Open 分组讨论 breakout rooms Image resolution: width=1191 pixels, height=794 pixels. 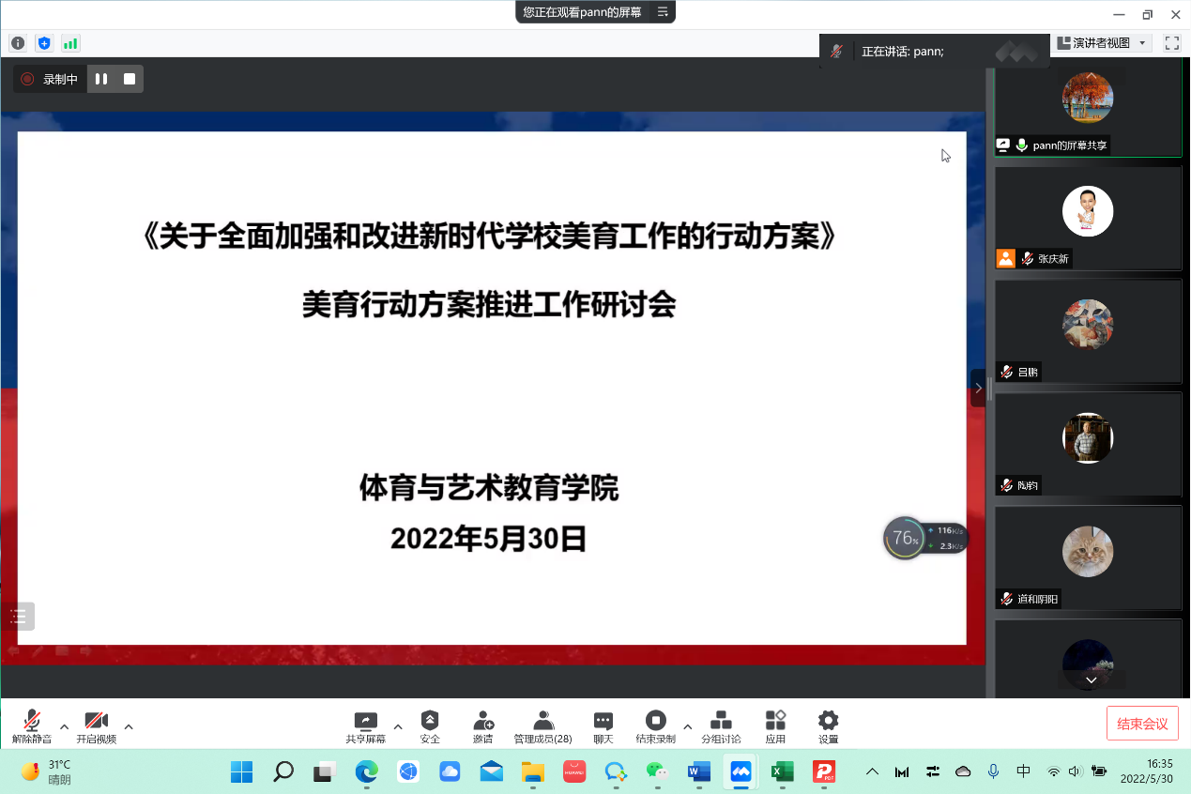[x=721, y=726]
